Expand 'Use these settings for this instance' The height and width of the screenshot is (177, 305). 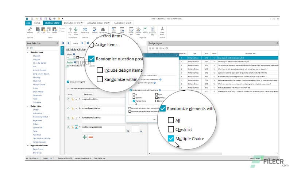click(x=68, y=88)
